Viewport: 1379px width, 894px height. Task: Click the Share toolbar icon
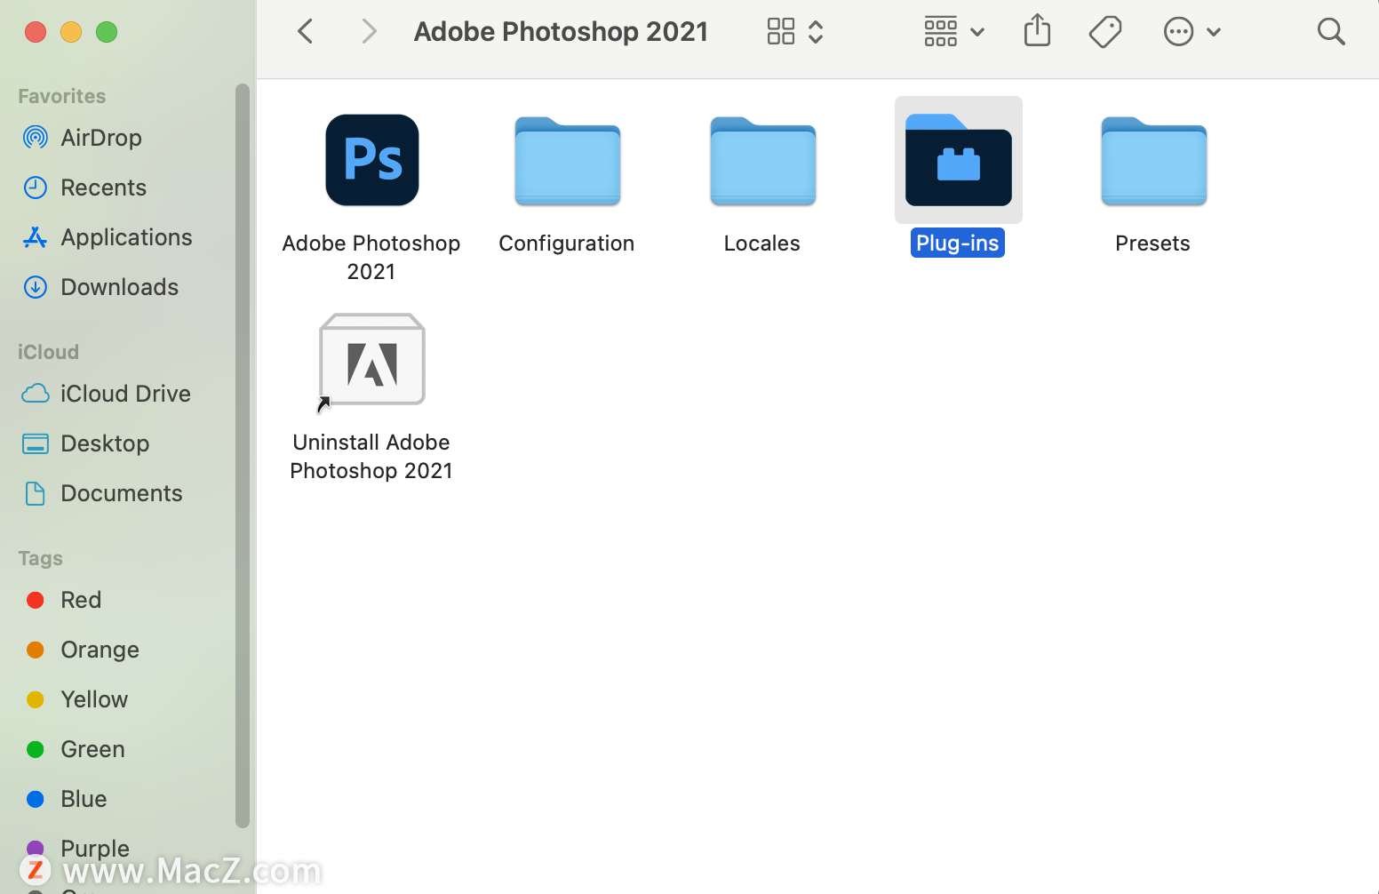(1037, 31)
